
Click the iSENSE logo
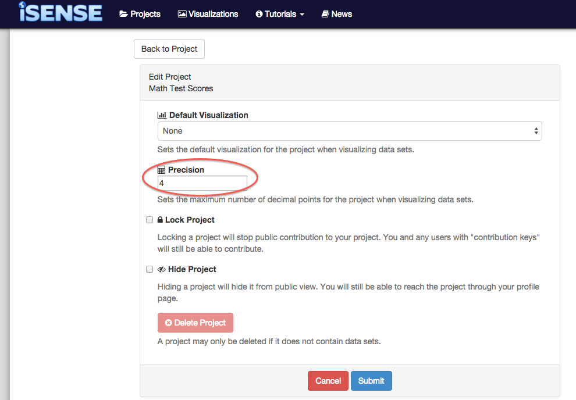pyautogui.click(x=61, y=13)
